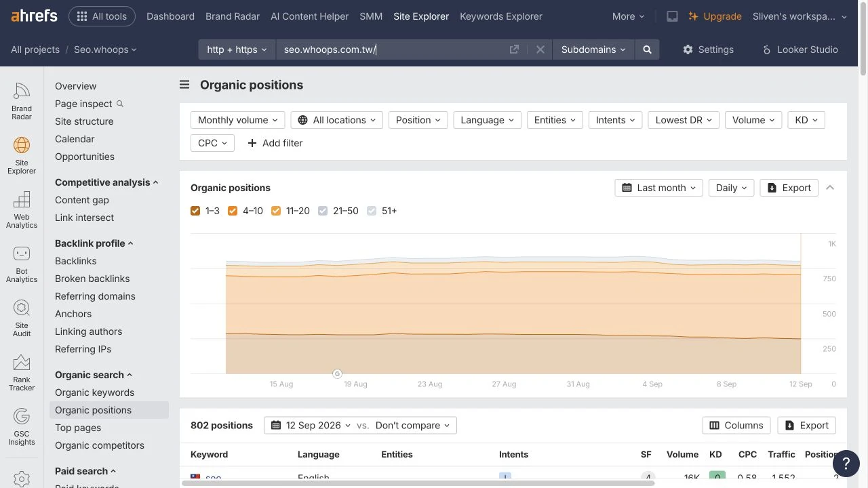
Task: Open SMM menu item
Action: click(x=371, y=16)
